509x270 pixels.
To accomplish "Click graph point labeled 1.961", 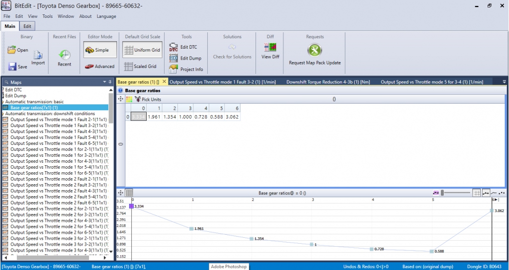I will click(x=191, y=229).
